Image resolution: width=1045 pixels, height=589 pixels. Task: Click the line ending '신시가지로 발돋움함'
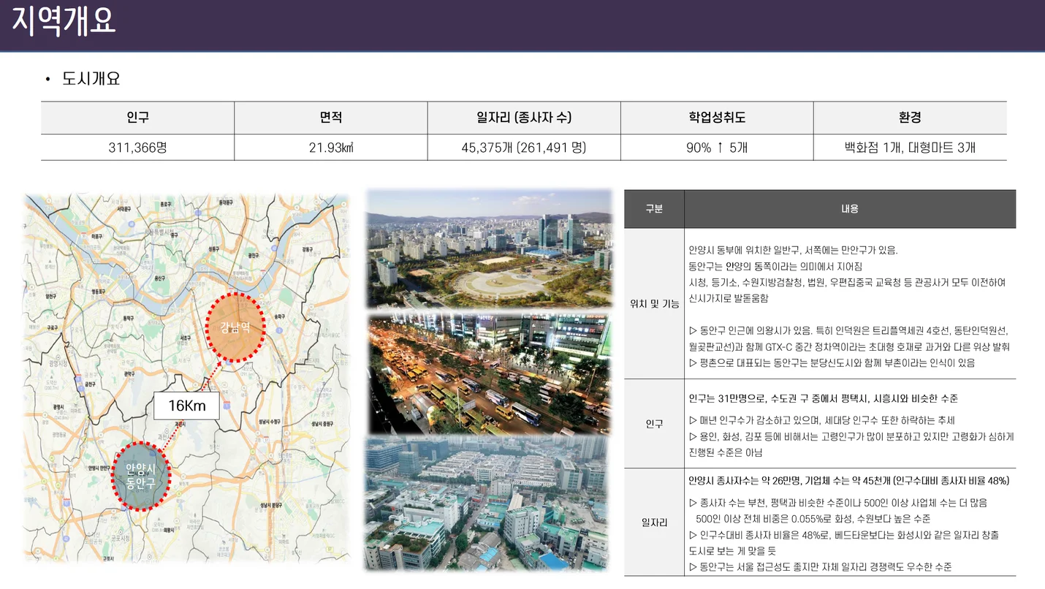click(x=729, y=298)
